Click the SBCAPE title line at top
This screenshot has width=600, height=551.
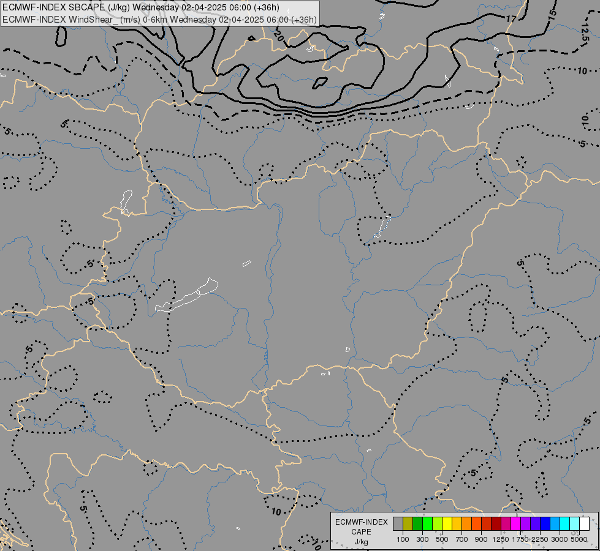point(141,7)
